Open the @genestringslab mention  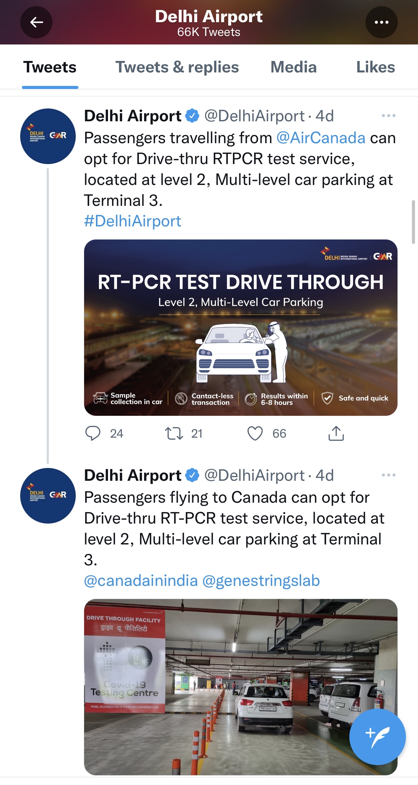(x=261, y=580)
